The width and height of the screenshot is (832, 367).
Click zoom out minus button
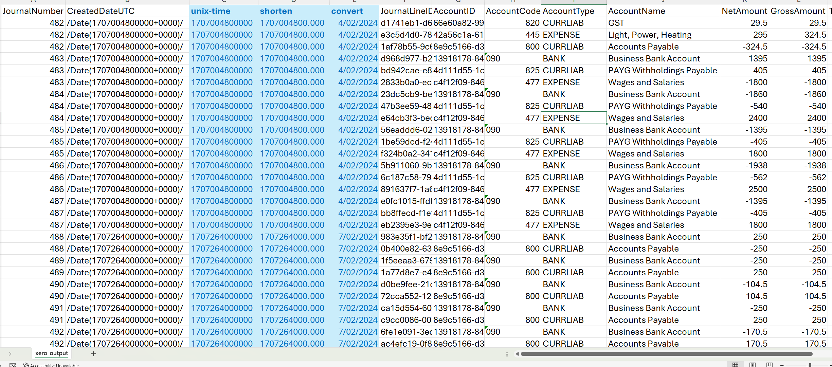782,365
